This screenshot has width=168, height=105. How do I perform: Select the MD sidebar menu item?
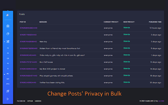[x=8, y=79]
